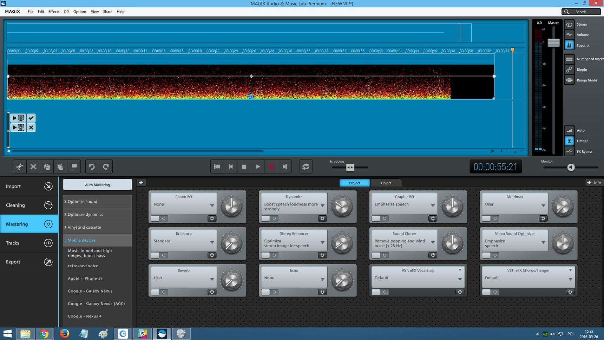604x340 pixels.
Task: Enable Auto master volume
Action: [x=569, y=130]
